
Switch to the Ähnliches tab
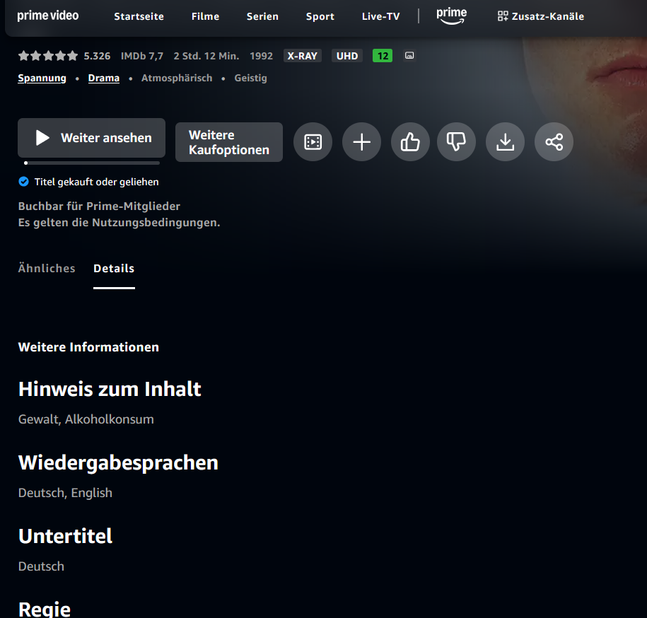point(47,269)
